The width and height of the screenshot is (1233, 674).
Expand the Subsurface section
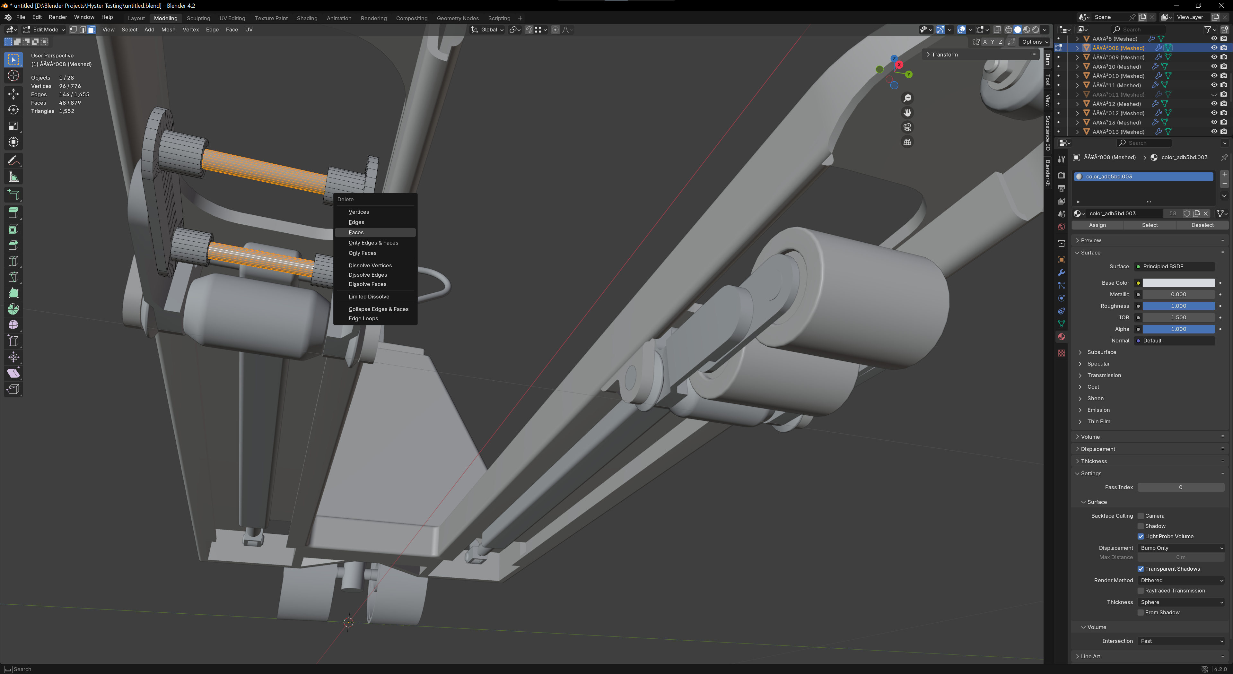click(1101, 352)
